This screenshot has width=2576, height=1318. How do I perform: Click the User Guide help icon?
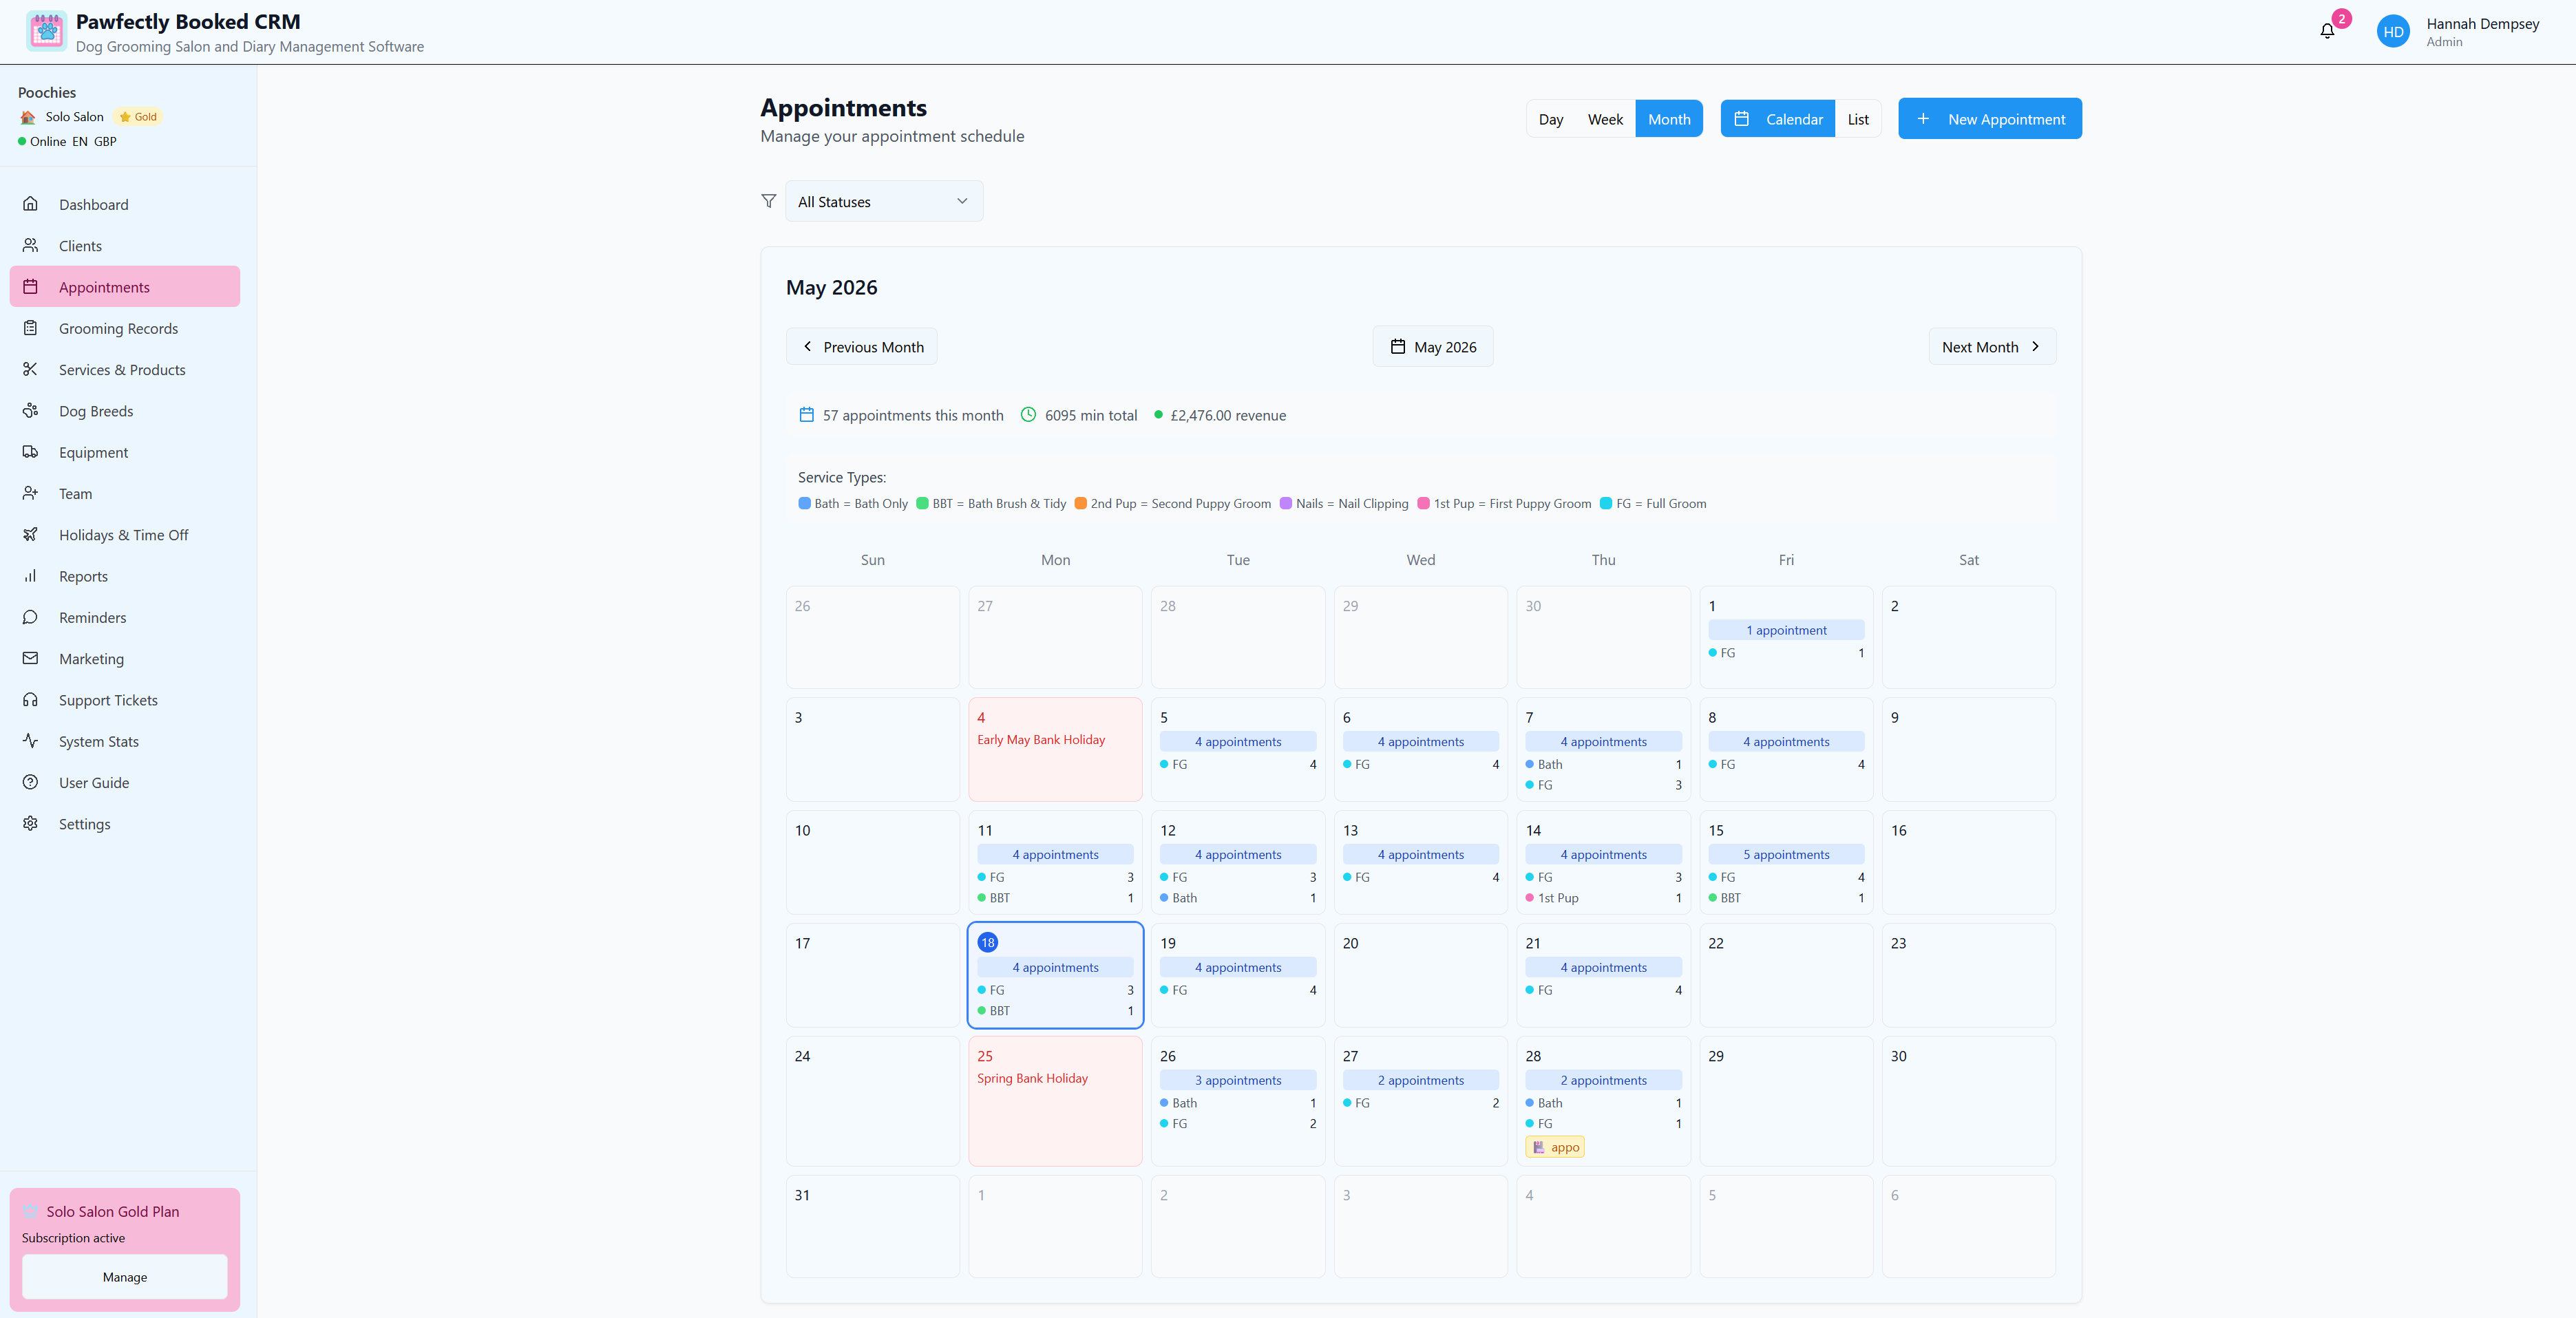click(31, 782)
